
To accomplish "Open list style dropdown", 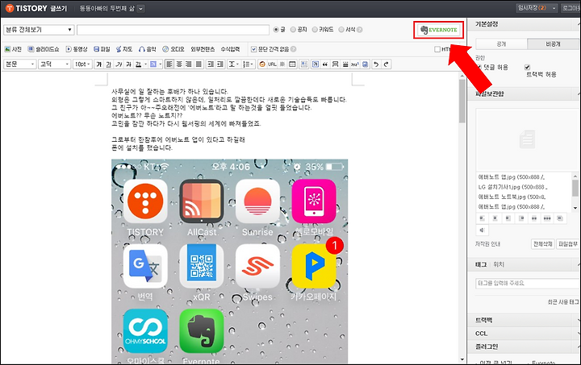I will 248,64.
